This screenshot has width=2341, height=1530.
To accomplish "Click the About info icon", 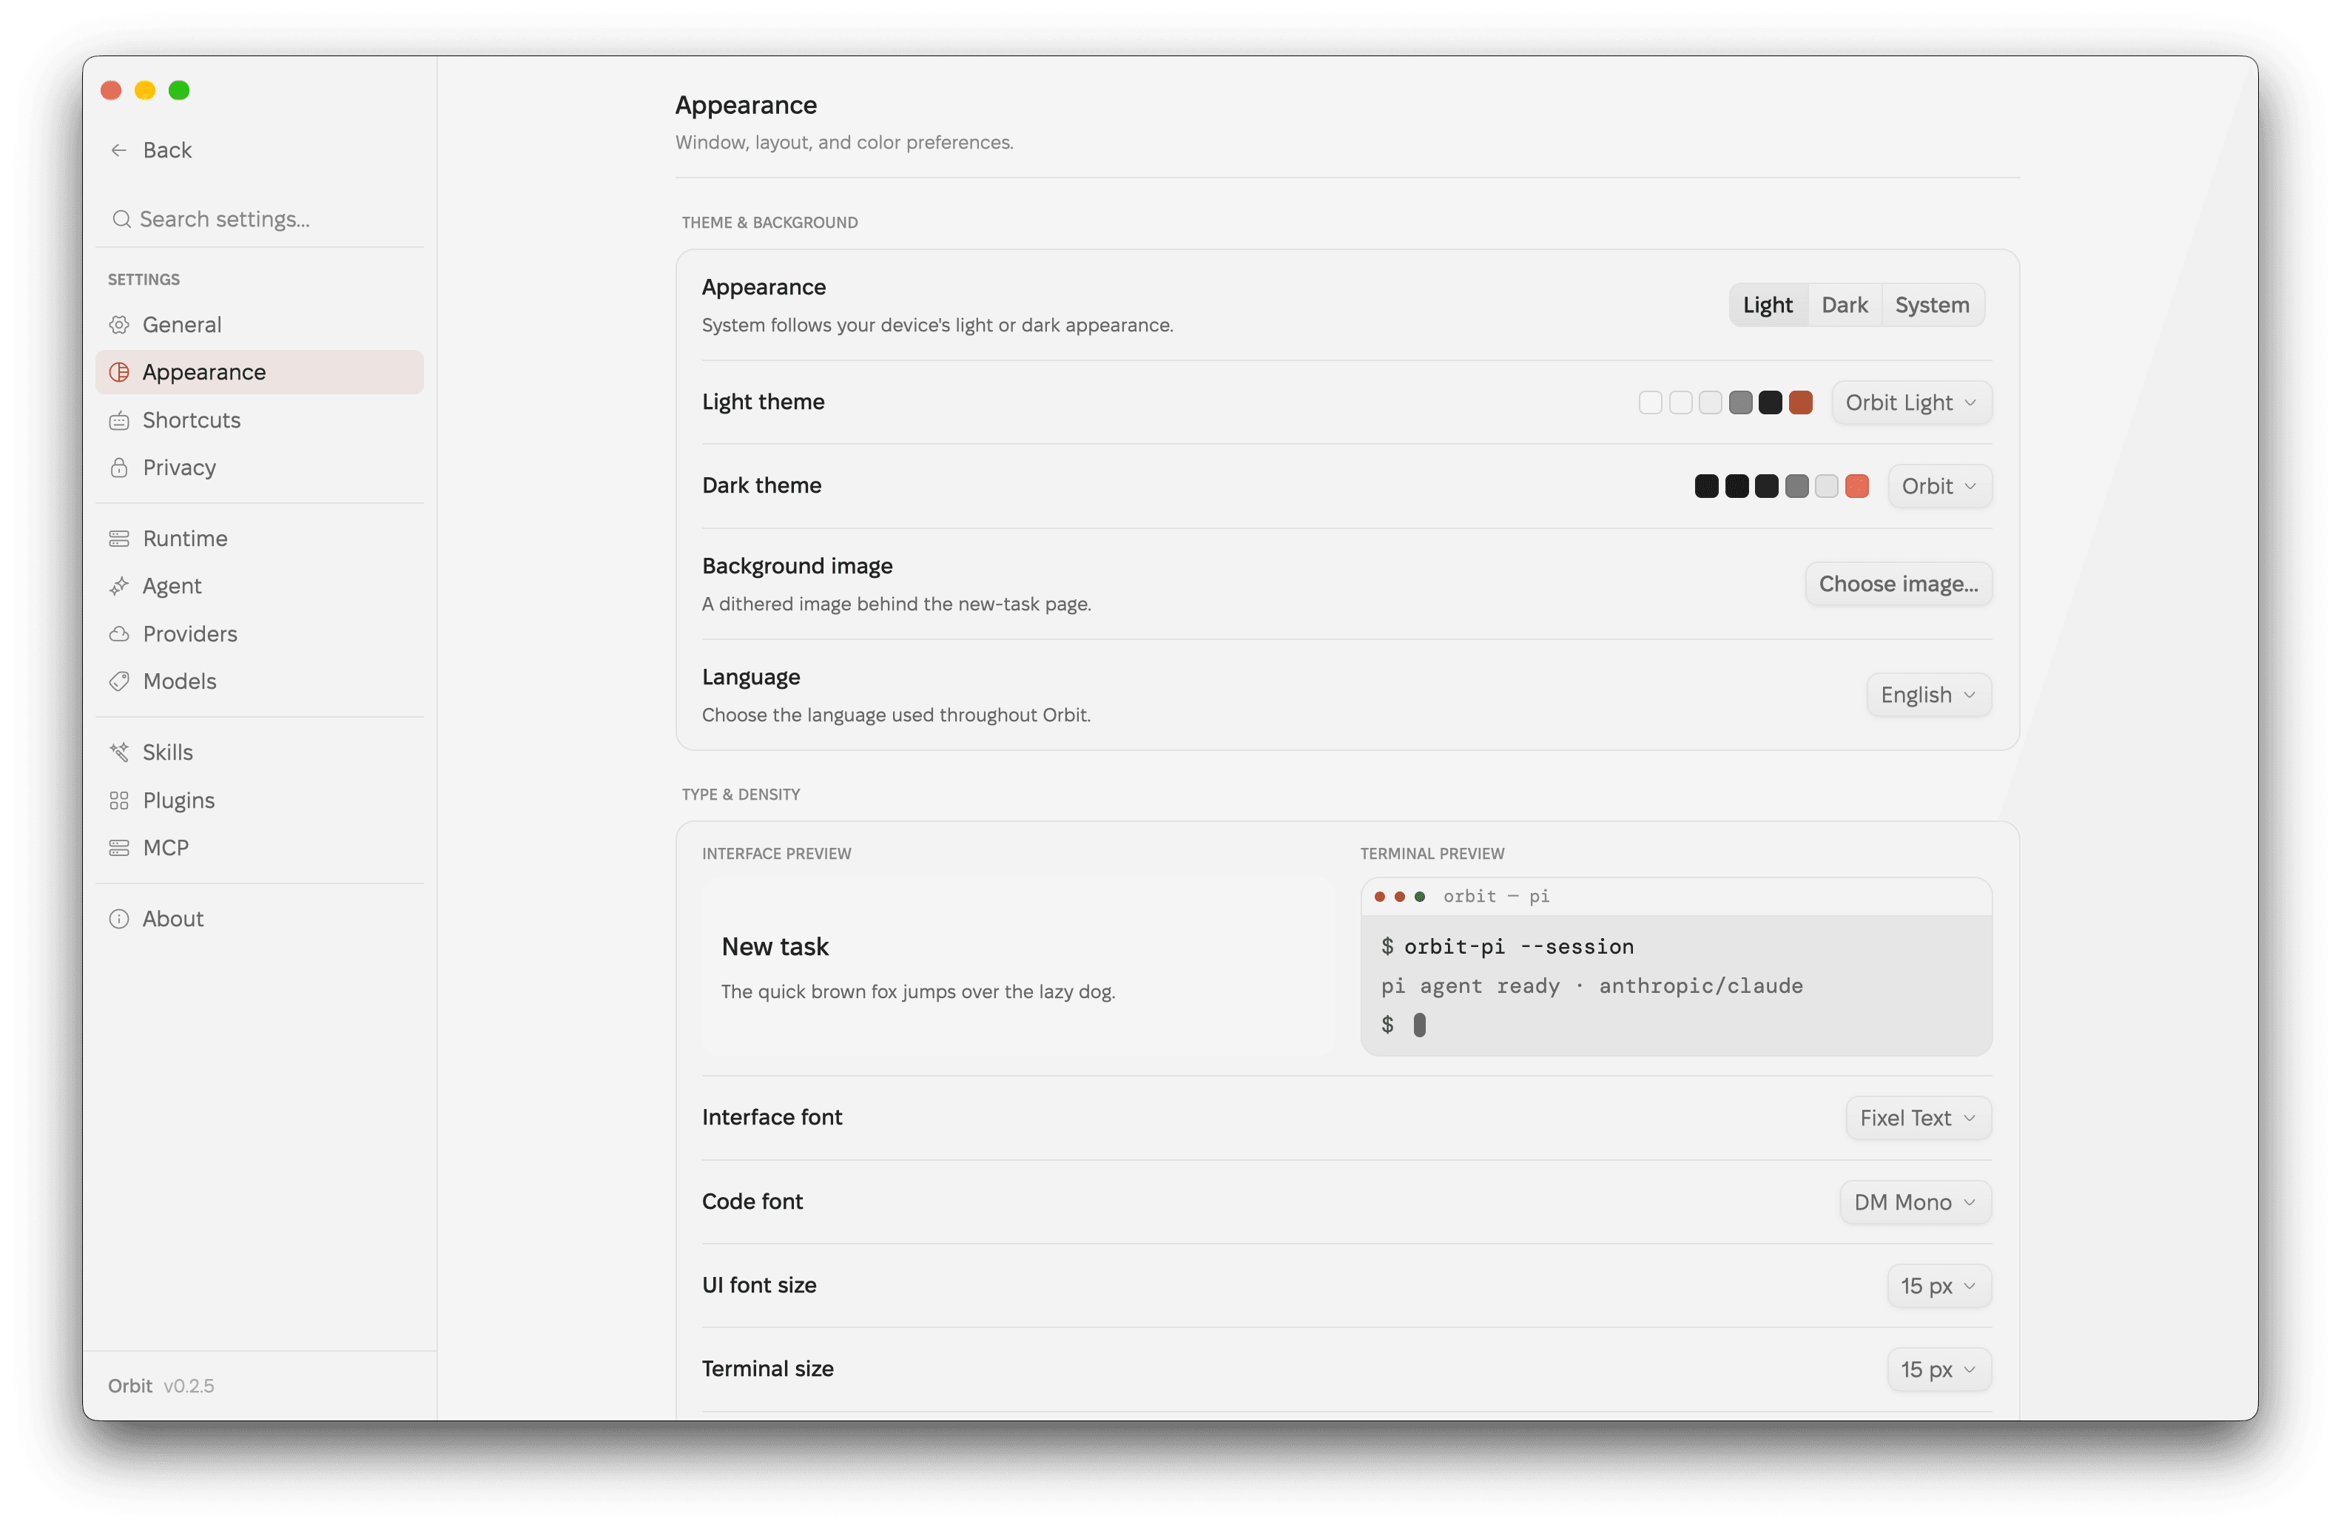I will click(119, 918).
